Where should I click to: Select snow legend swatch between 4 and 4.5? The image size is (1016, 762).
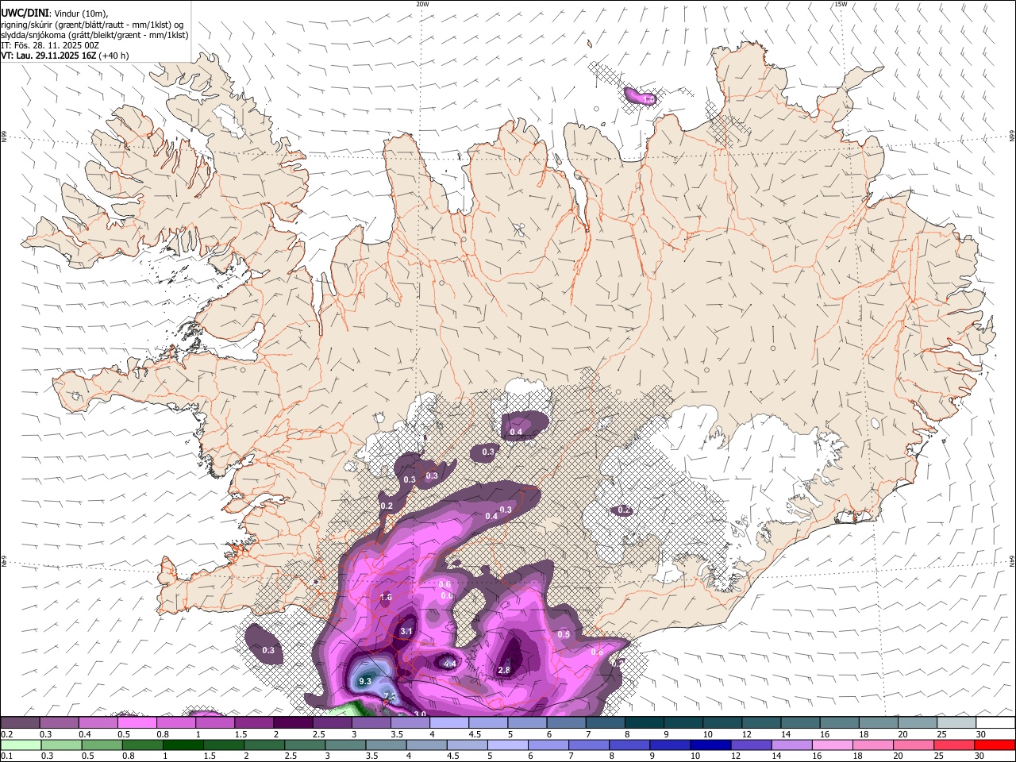449,722
